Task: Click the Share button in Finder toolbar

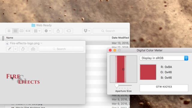Action: (x=58, y=31)
